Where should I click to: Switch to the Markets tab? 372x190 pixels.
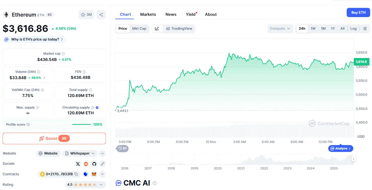[148, 14]
